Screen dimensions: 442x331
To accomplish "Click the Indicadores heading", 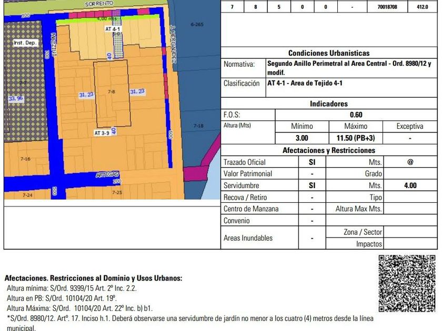I will [329, 104].
